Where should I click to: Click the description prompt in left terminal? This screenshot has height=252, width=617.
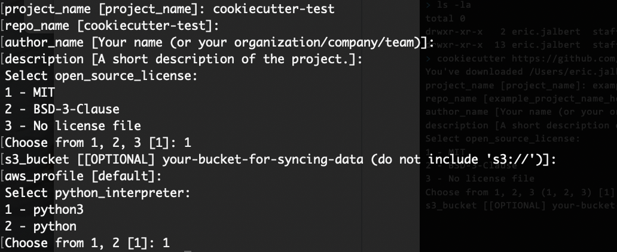click(x=183, y=59)
